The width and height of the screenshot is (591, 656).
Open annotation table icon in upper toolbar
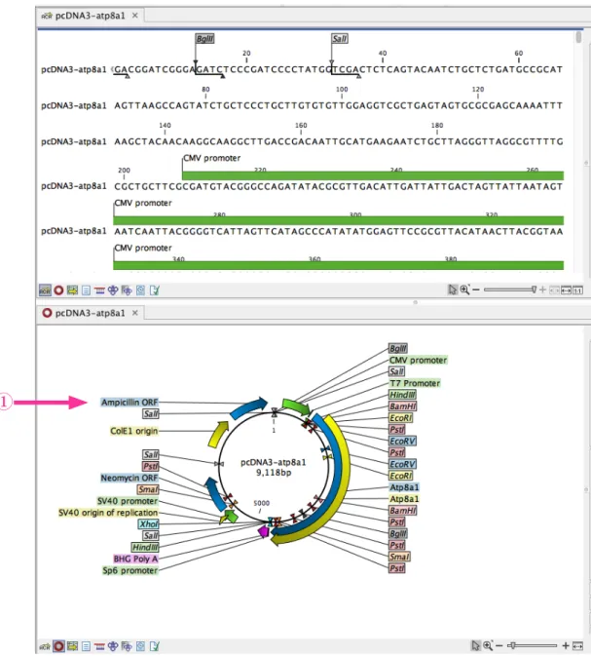(72, 289)
